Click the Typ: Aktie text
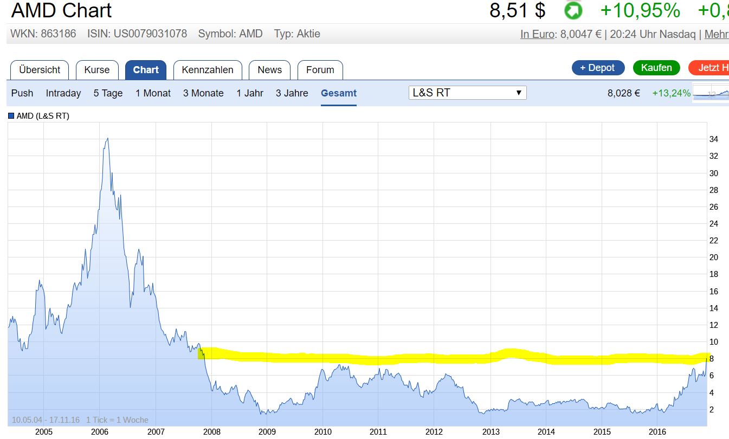Viewport: 729px width, 439px height. coord(297,34)
